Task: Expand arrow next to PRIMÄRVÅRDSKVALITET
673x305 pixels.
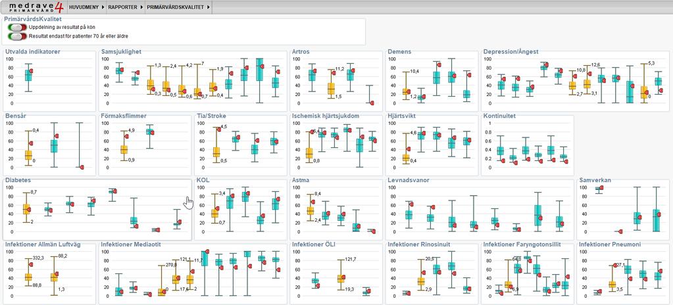Action: coord(209,7)
